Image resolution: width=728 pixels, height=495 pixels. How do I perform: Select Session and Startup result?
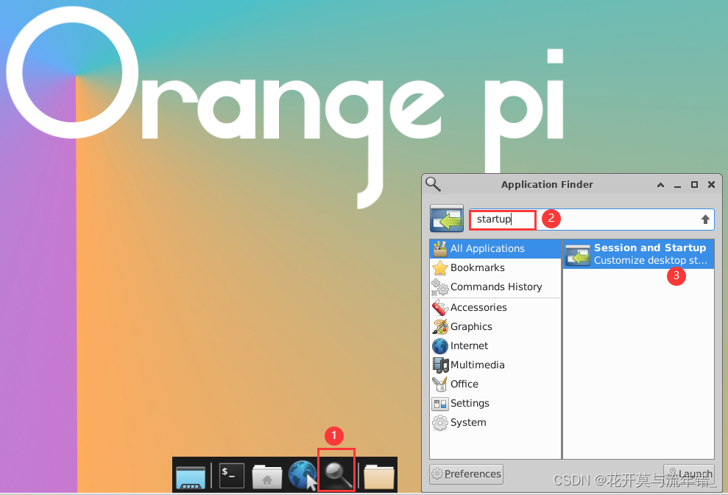point(638,254)
